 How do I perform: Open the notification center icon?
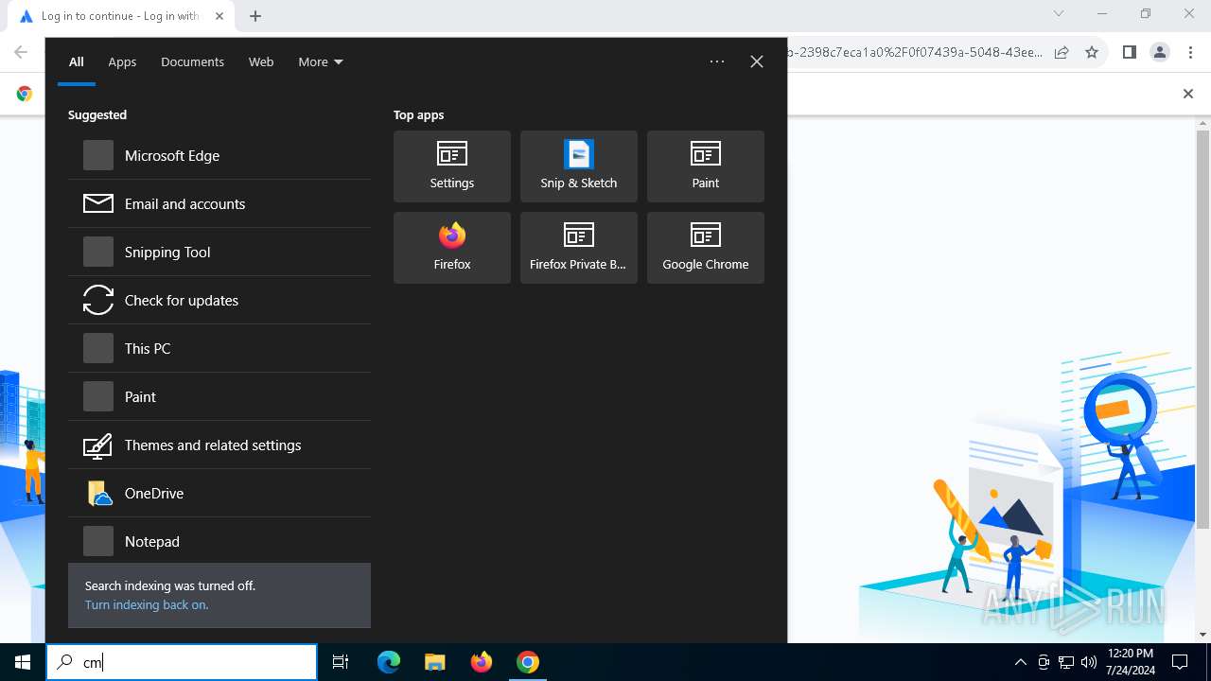1180,662
